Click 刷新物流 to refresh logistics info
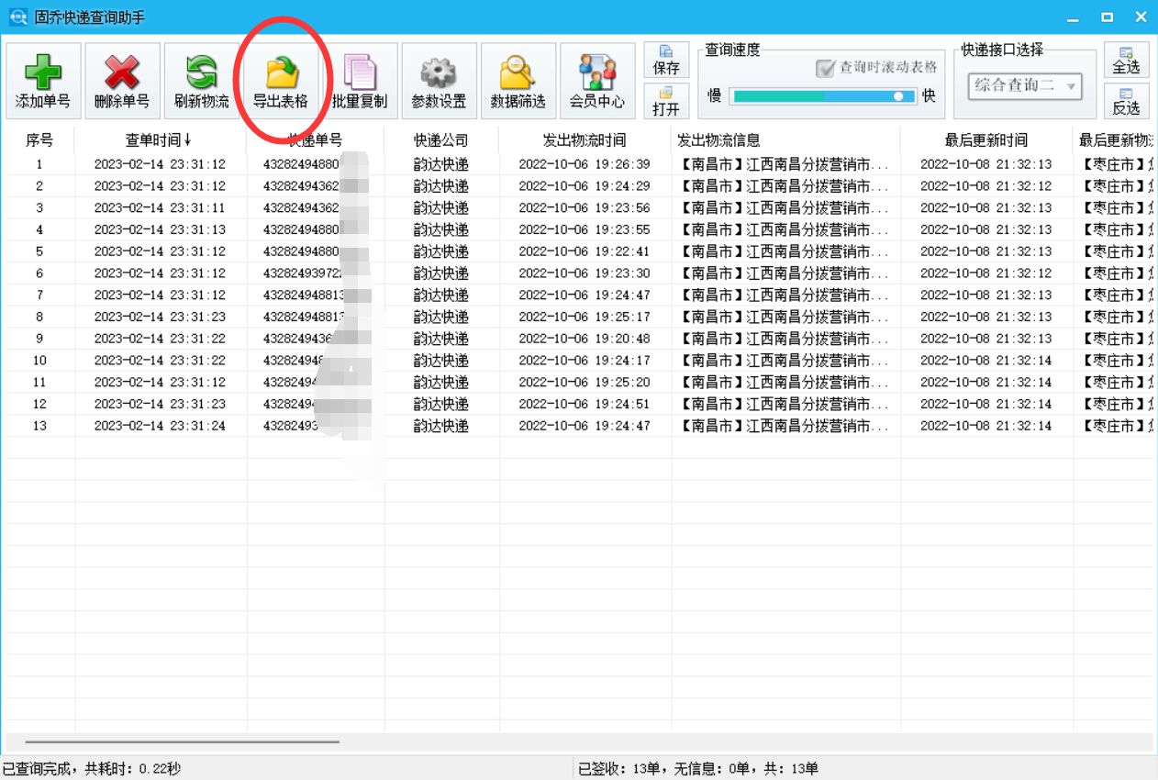Viewport: 1158px width, 780px height. point(200,81)
